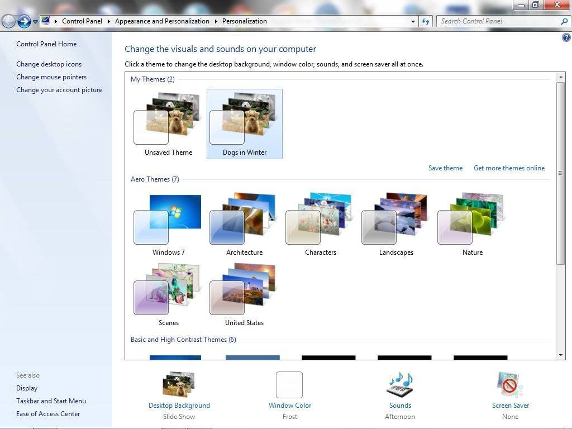Click Control Panel in the breadcrumb
The height and width of the screenshot is (429, 572).
point(82,21)
